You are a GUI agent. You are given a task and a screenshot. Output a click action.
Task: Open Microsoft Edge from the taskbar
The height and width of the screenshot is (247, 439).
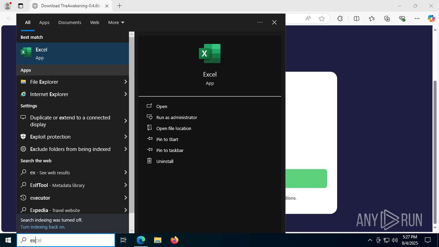click(x=141, y=240)
